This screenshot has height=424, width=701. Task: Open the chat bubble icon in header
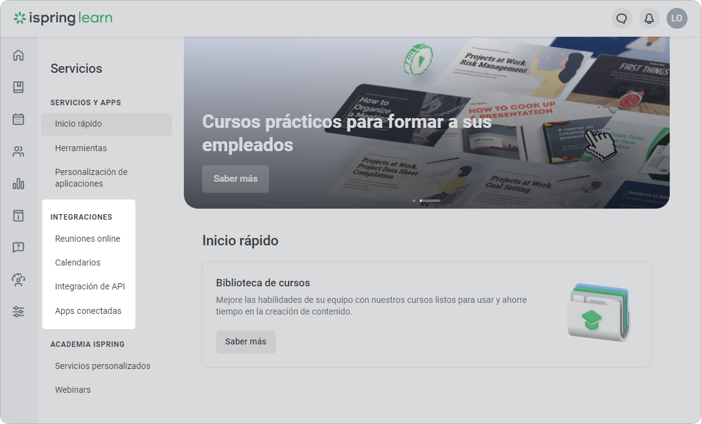click(x=621, y=18)
